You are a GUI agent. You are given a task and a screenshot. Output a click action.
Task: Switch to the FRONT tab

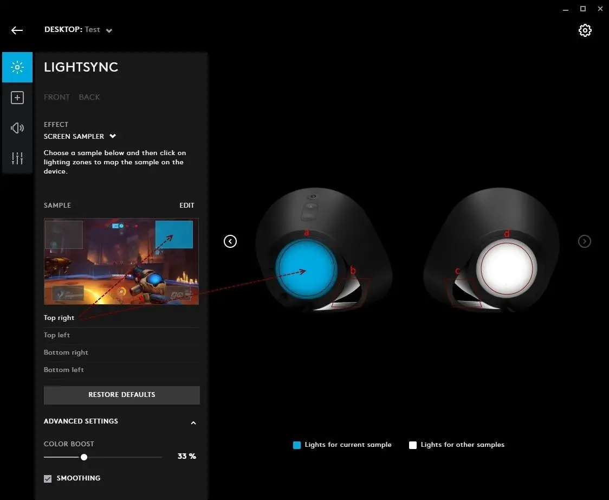57,97
